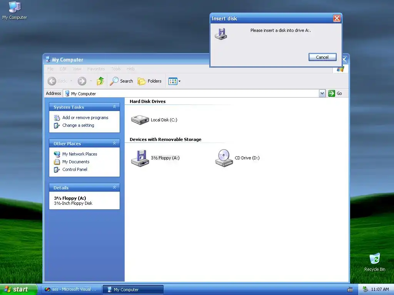Click Devices with Removable Storage heading
The width and height of the screenshot is (394, 295).
tap(165, 139)
